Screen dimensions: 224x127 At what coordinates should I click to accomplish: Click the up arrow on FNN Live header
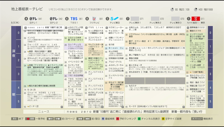tap(86, 28)
